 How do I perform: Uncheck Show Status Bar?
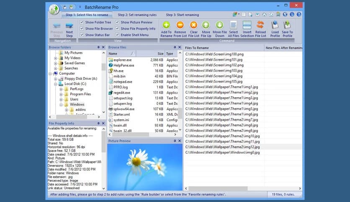82,35
